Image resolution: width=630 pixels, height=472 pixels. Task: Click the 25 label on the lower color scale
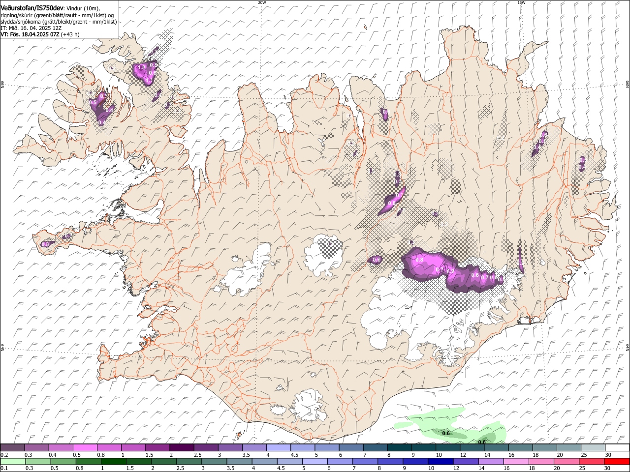[582, 468]
